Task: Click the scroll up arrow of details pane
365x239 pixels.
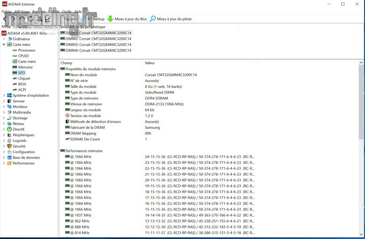Action: 361,62
